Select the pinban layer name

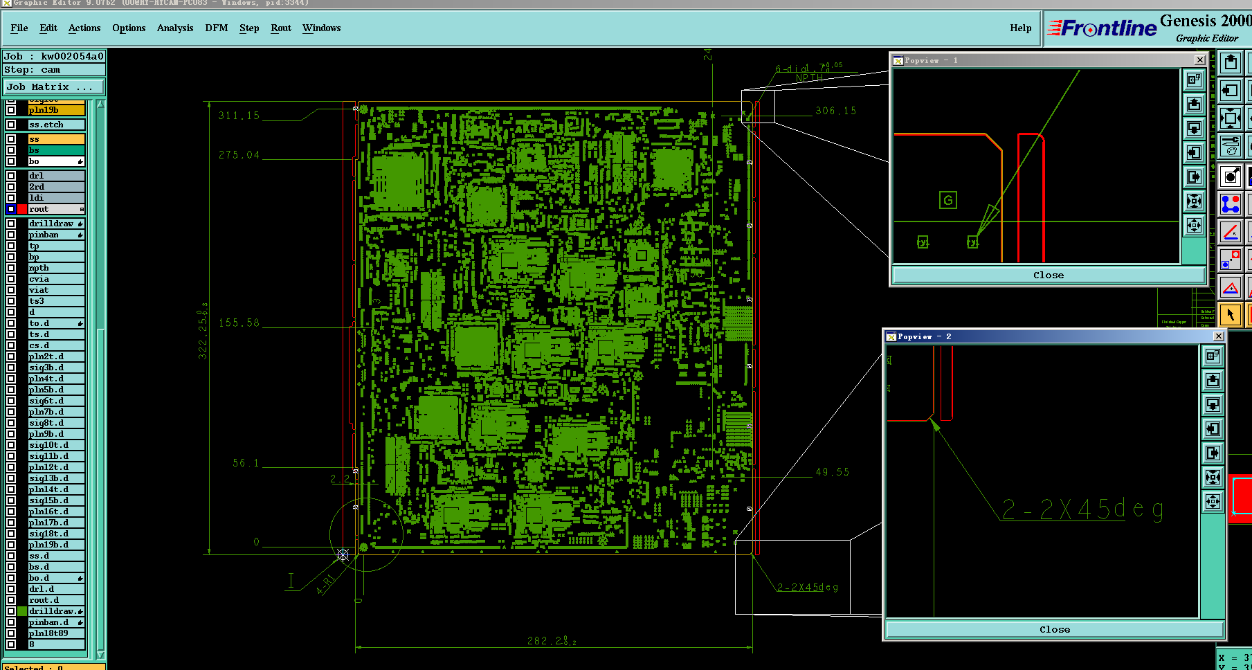point(56,235)
